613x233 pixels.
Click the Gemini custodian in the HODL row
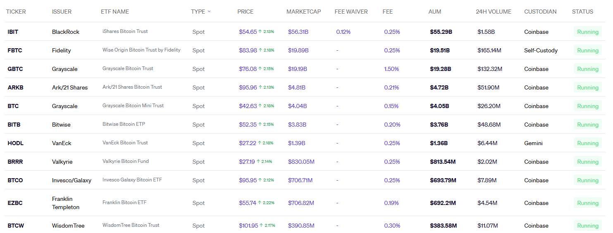(533, 143)
